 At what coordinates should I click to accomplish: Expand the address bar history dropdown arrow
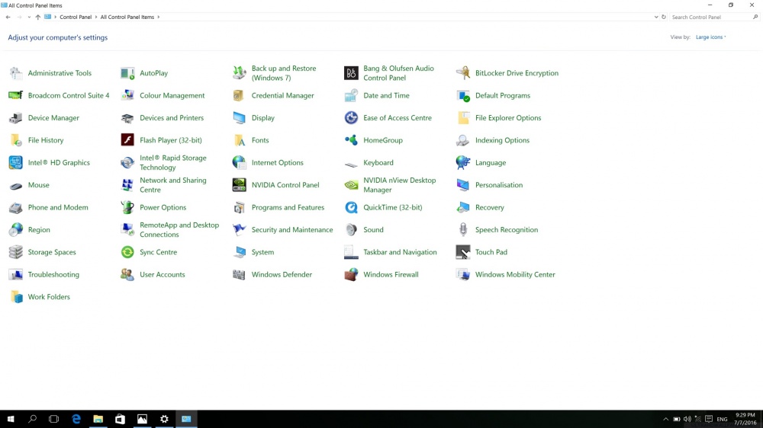pyautogui.click(x=656, y=17)
